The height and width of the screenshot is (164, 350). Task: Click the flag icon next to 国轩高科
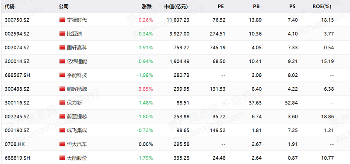click(62, 48)
